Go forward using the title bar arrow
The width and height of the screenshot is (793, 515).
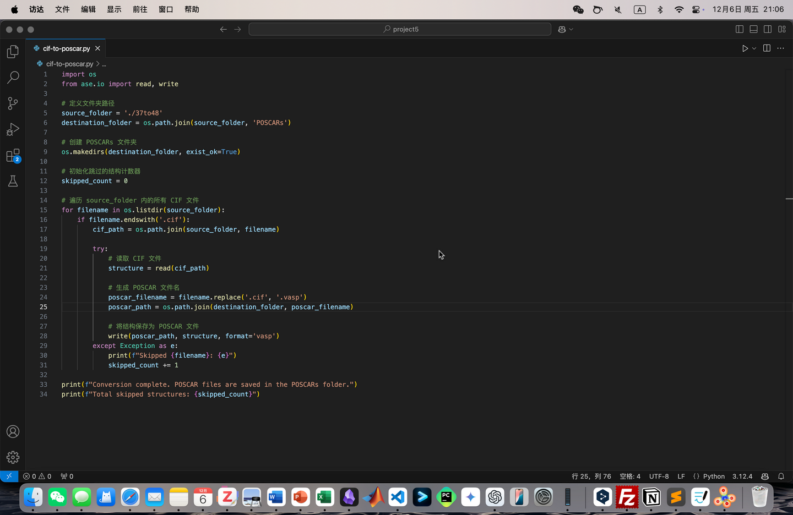(237, 29)
